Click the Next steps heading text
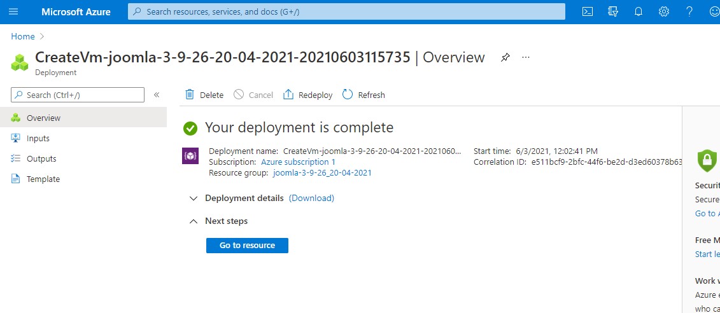The height and width of the screenshot is (313, 720). pos(227,221)
